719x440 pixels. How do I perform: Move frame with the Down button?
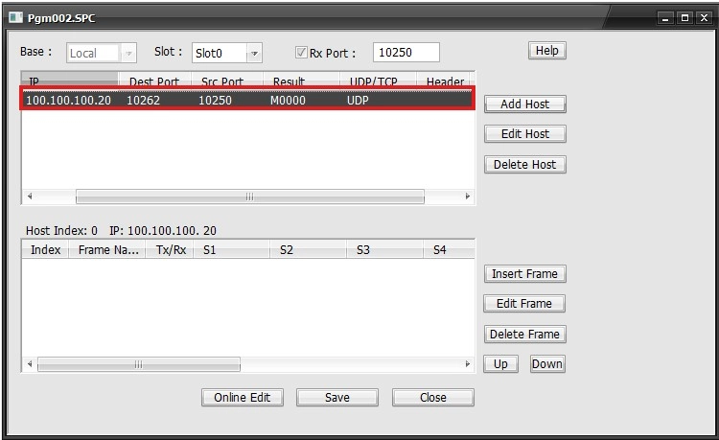(x=547, y=364)
